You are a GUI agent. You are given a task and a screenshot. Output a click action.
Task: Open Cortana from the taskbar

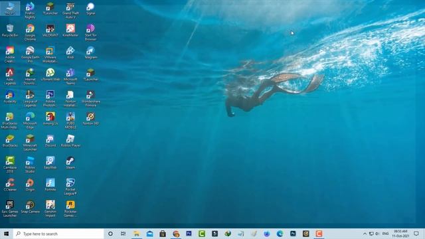110,234
